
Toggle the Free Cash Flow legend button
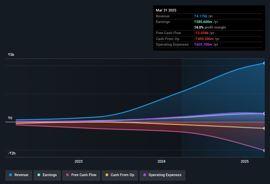coord(81,175)
